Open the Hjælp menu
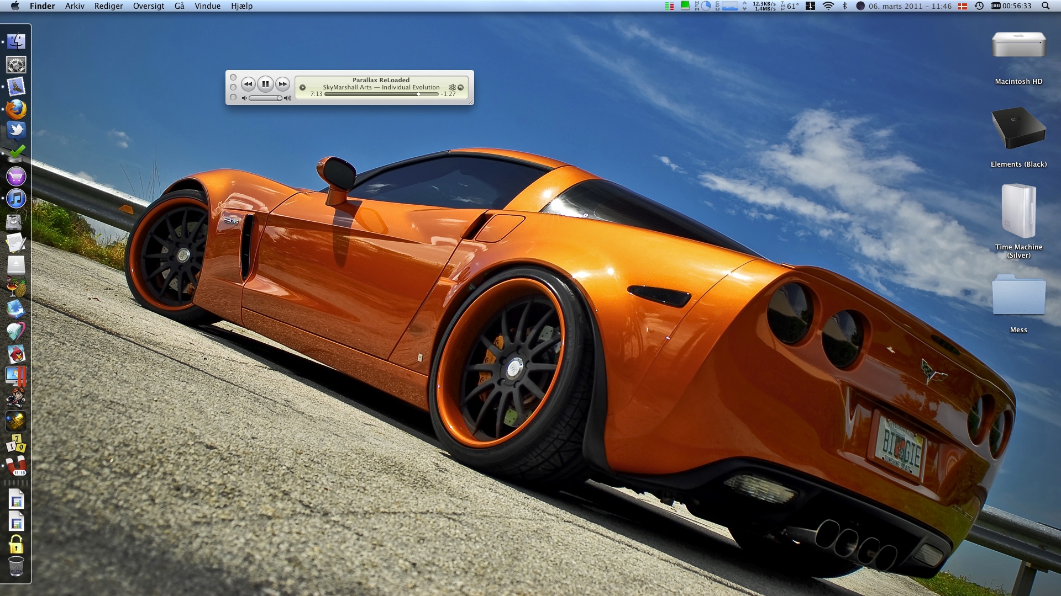The image size is (1061, 596). click(x=241, y=6)
